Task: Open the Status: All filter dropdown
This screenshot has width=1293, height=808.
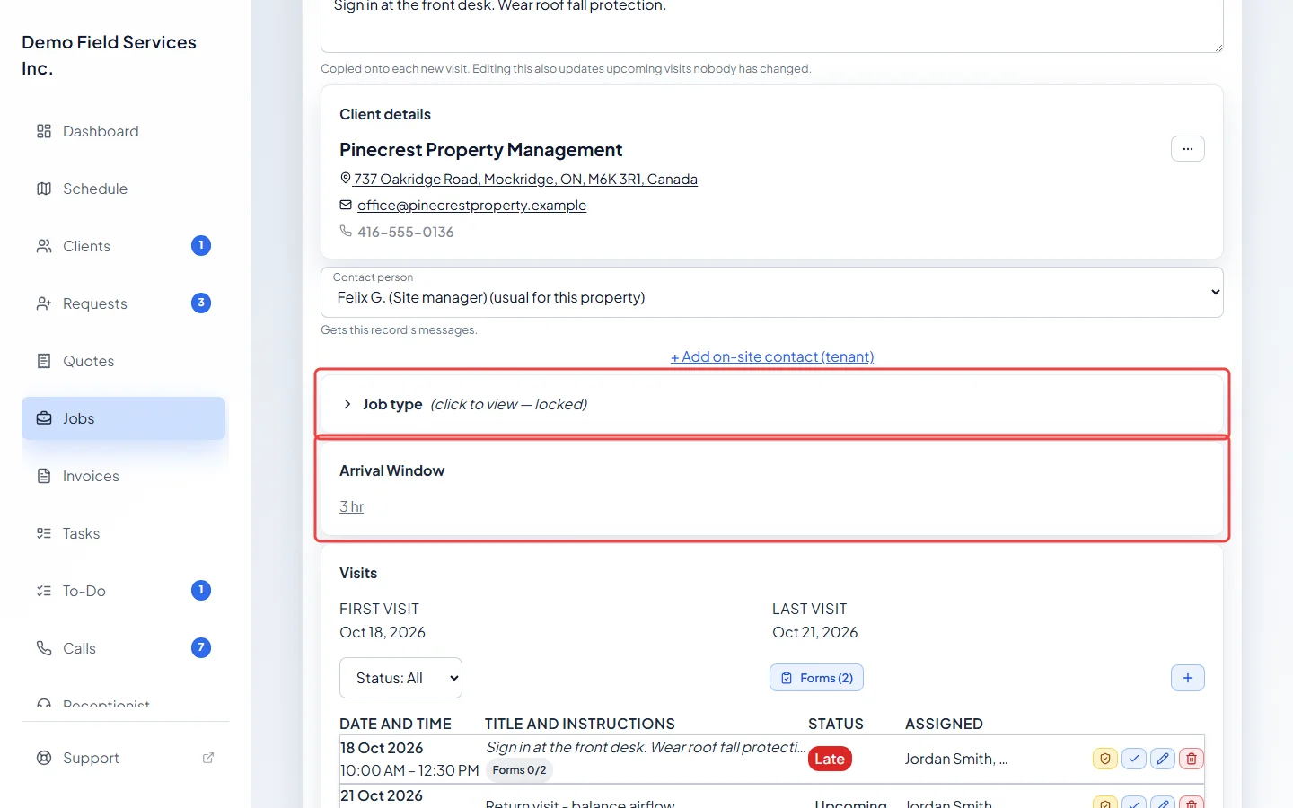Action: tap(400, 678)
